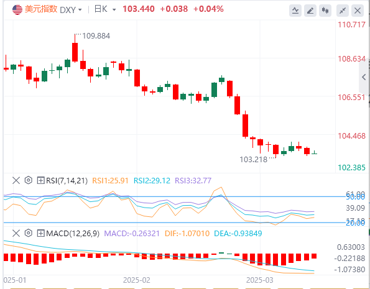Expand the MACD panel plus icon
370x289 pixels.
(x=40, y=234)
